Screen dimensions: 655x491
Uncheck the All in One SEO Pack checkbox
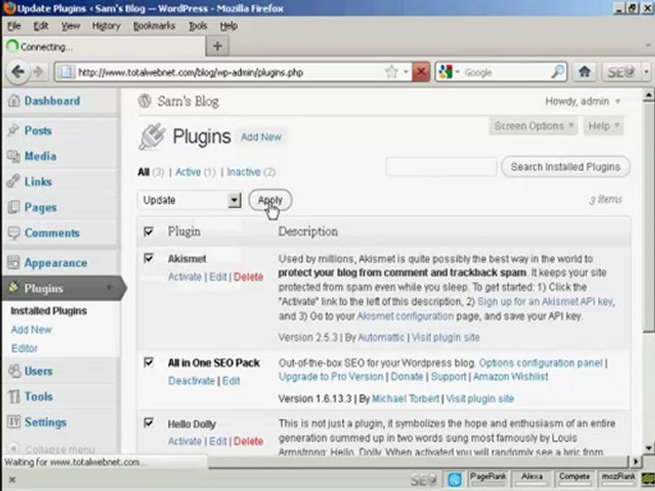(148, 362)
